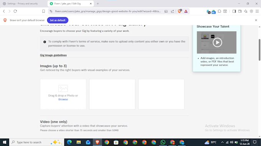Reload the Fiverr Edit Gig page

point(15,11)
